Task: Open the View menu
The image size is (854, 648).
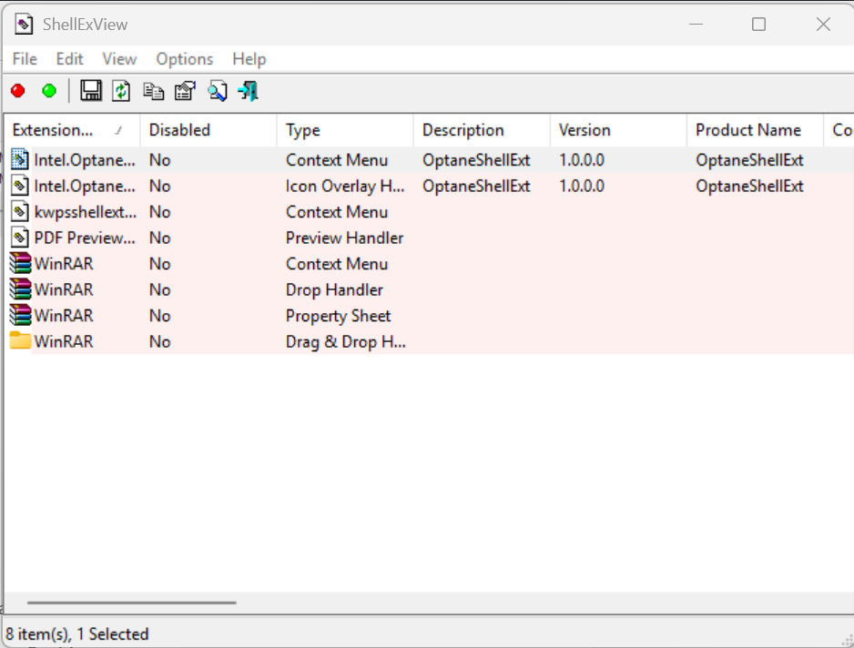Action: click(x=119, y=59)
